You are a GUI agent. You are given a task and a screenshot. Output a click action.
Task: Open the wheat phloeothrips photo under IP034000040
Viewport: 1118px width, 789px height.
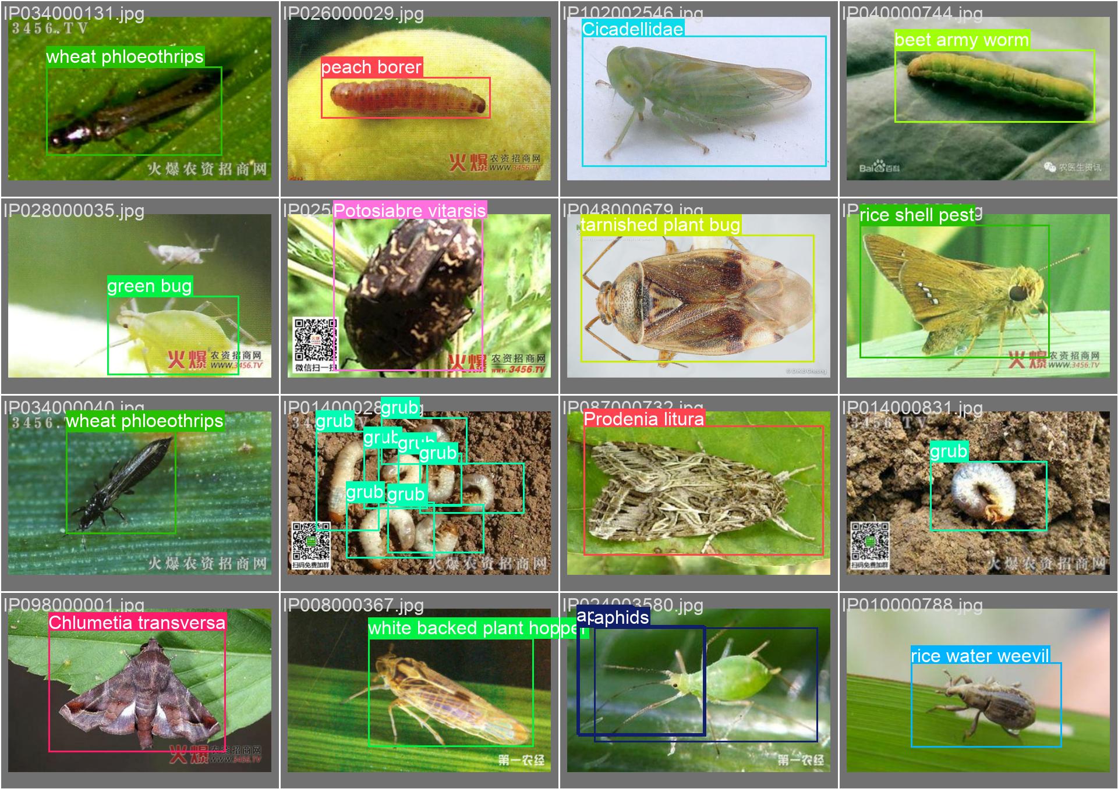tap(140, 493)
